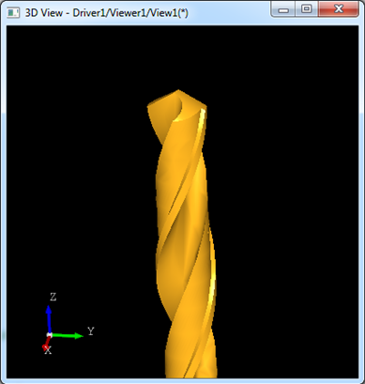Click the axis triad origin point

[49, 335]
